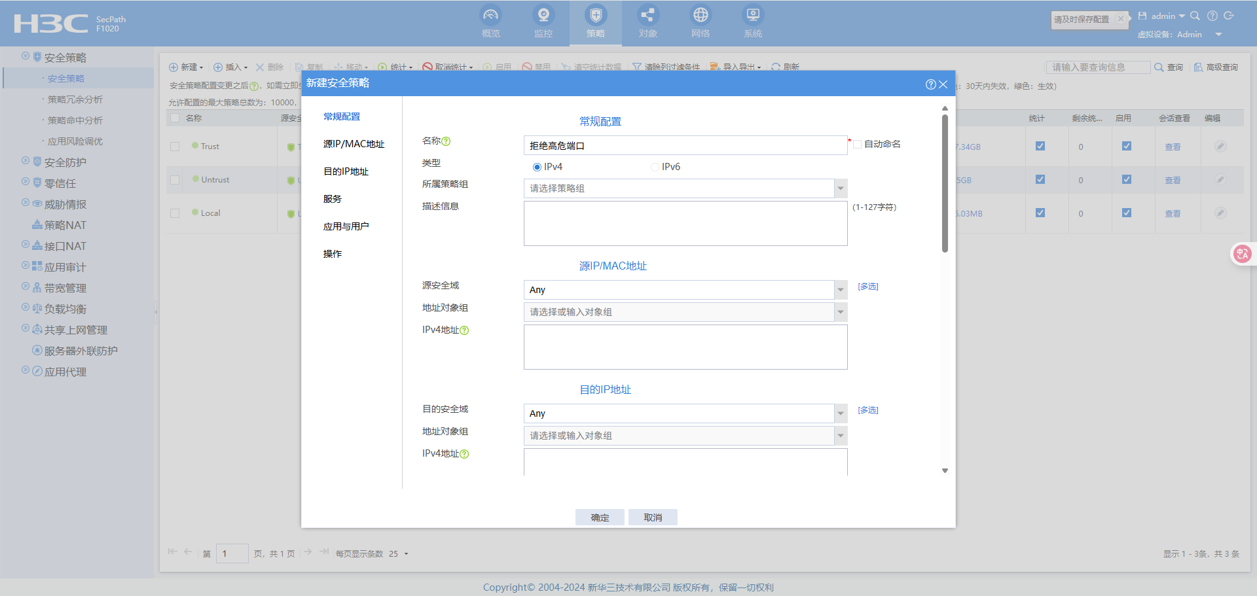Click the 高级查询 advanced query icon
This screenshot has width=1257, height=596.
point(1198,67)
